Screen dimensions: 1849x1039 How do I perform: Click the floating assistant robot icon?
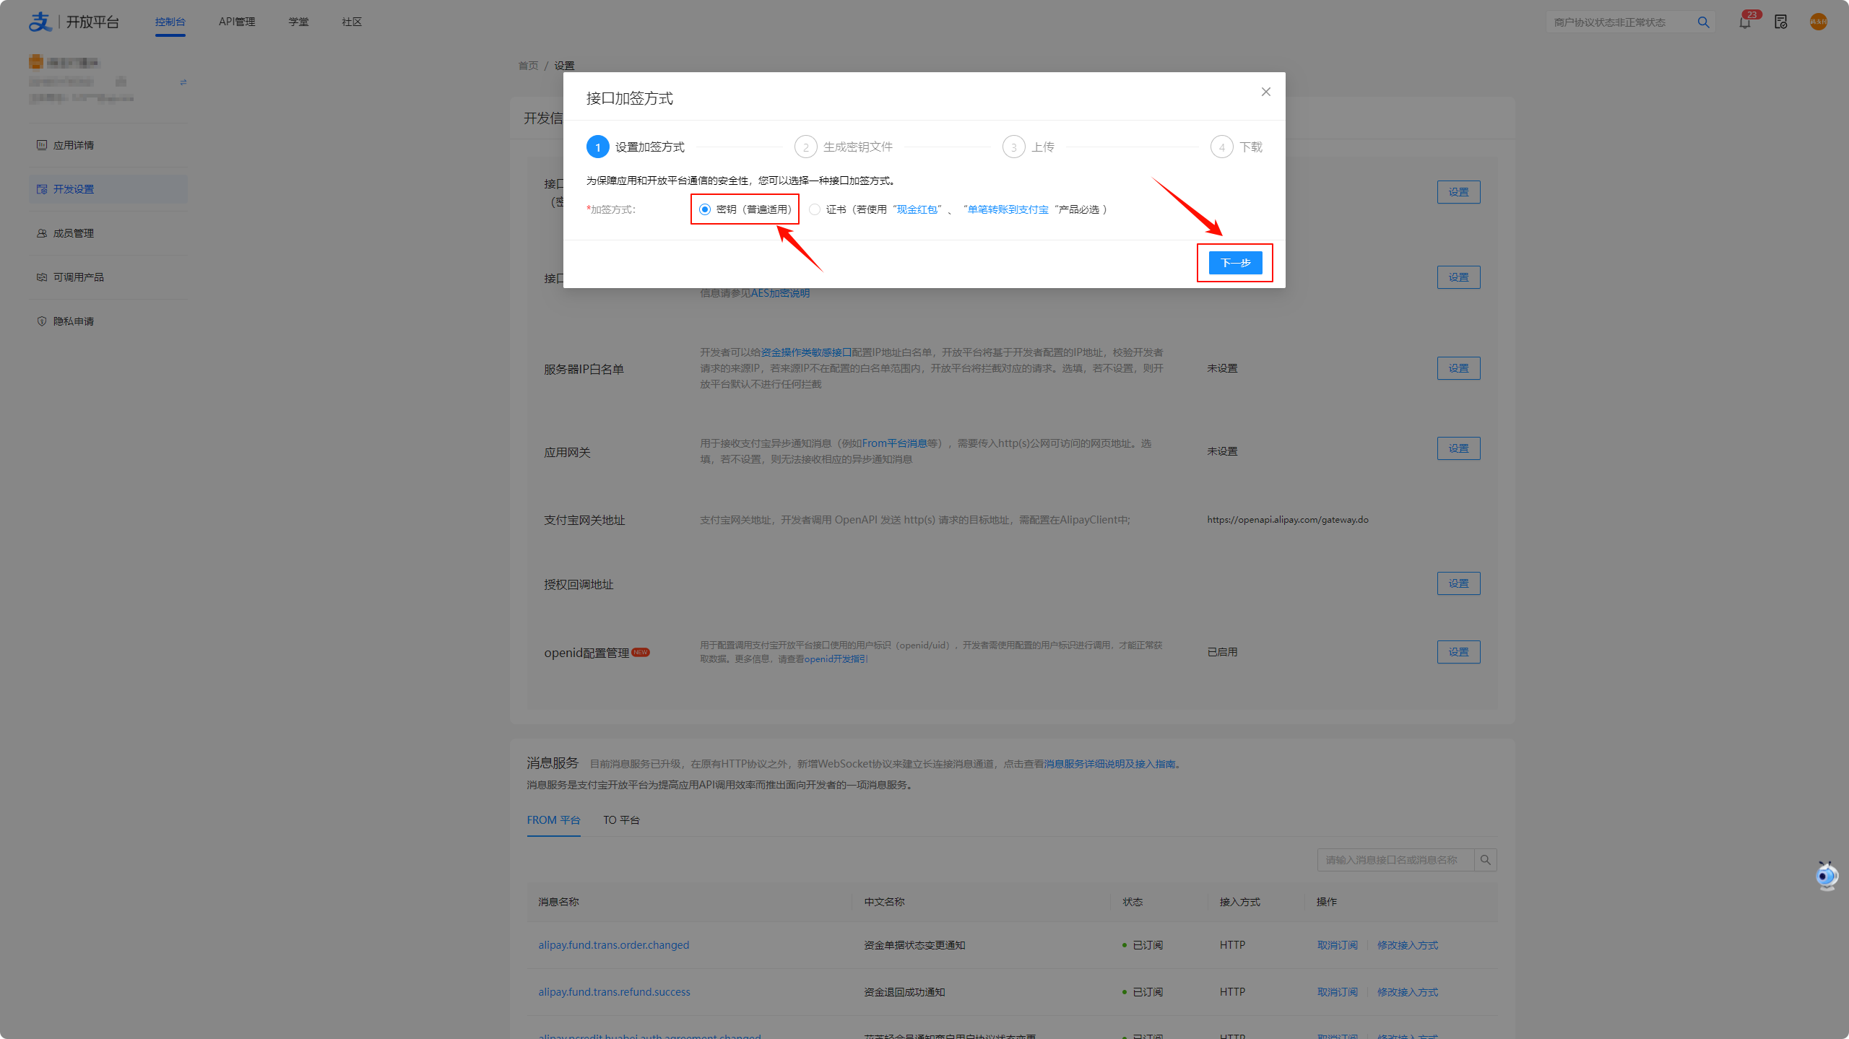coord(1826,876)
